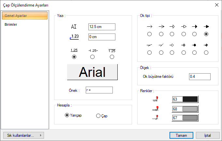Screen dimensions: 222x141
Task: Select the Yarıçap radio button
Action: coord(67,115)
